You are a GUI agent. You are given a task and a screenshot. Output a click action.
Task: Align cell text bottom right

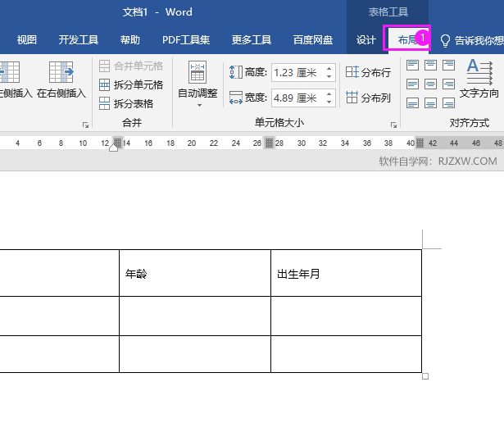pos(448,103)
